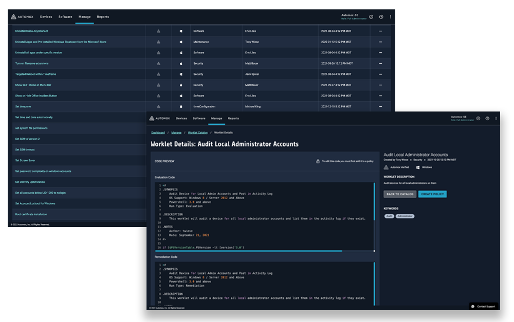Open the Set Delivery Optimization worklet link
Viewport: 514px width, 322px height.
coord(30,182)
